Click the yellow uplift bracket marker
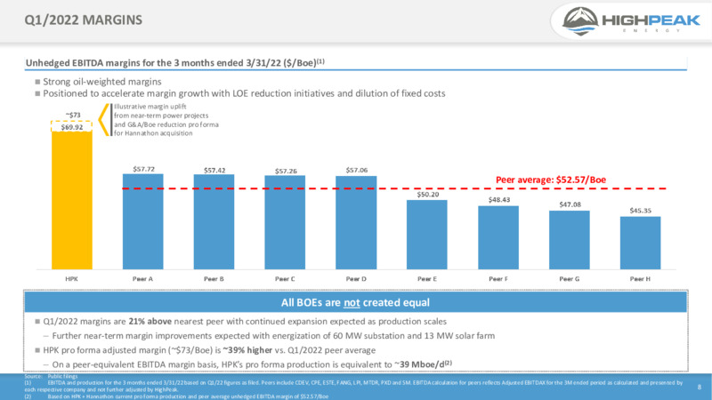This screenshot has height=400, width=712. coord(104,120)
